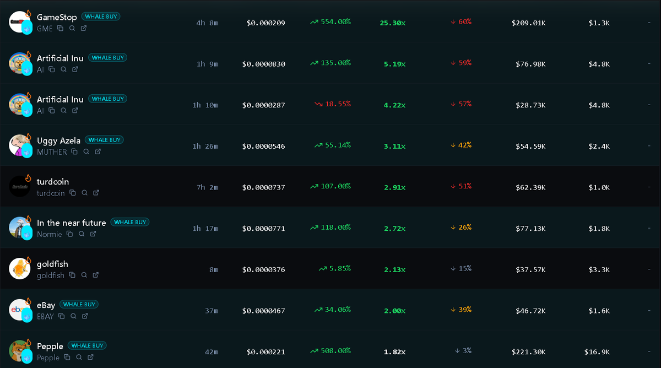Search for the Pepple token

click(x=79, y=357)
